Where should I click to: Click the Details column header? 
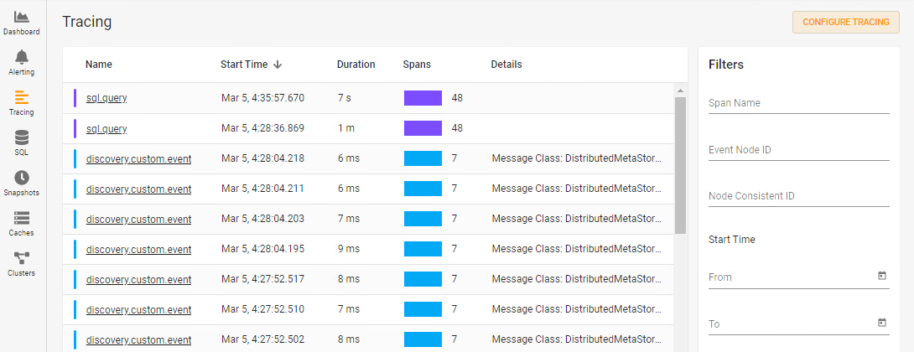click(x=506, y=65)
